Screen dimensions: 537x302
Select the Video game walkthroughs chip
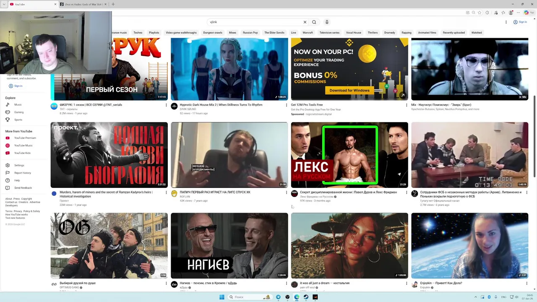(181, 32)
